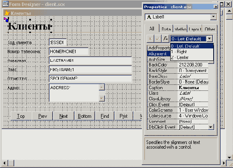
Task: Select the ColorSource property row
Action: (x=178, y=116)
